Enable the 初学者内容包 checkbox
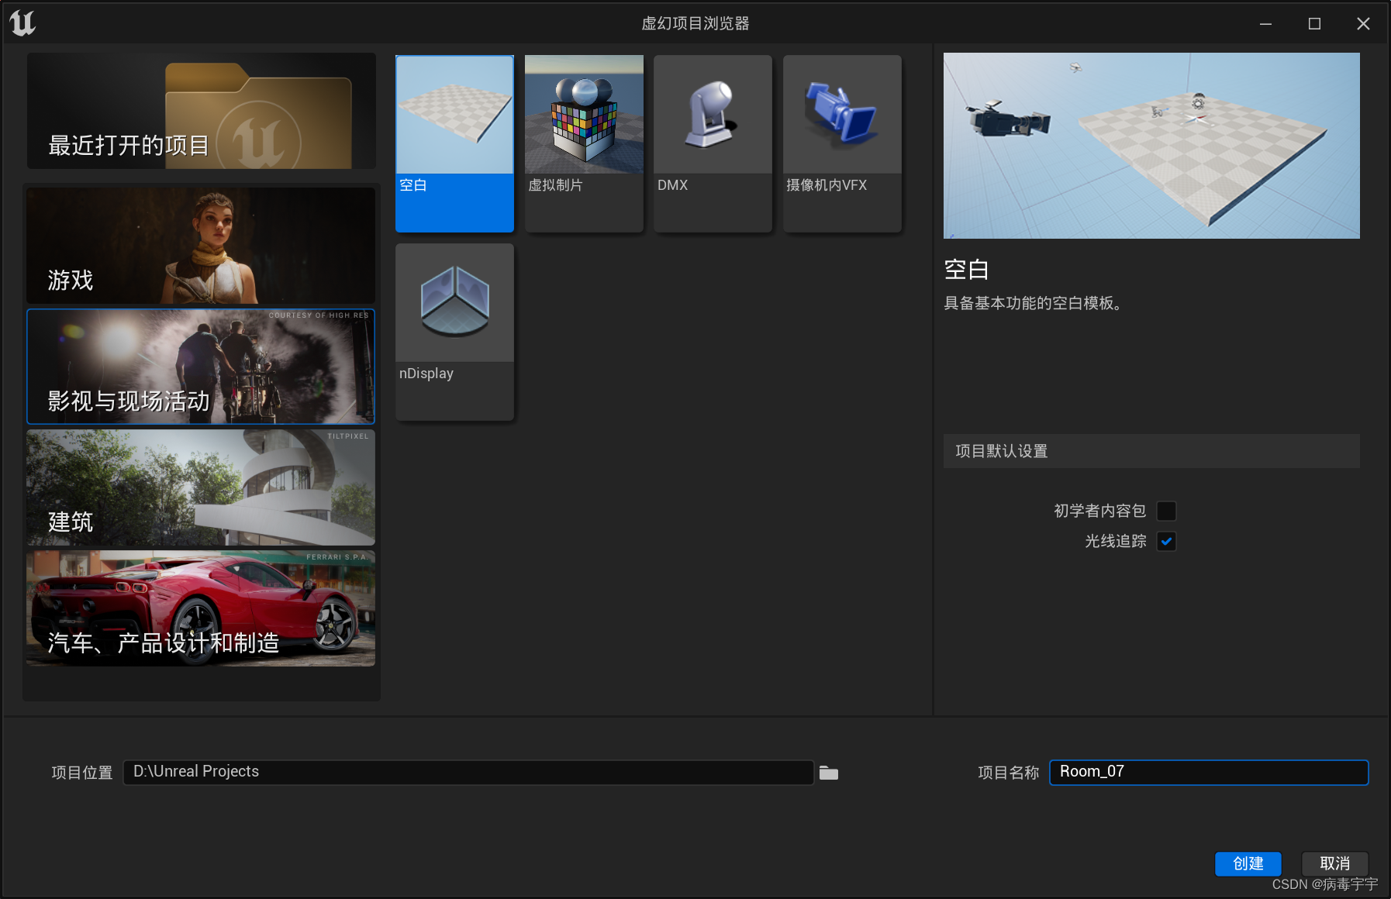The image size is (1391, 899). point(1167,510)
